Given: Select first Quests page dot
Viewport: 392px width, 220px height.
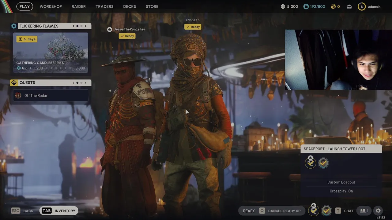Looking at the screenshot, I should [x=77, y=83].
